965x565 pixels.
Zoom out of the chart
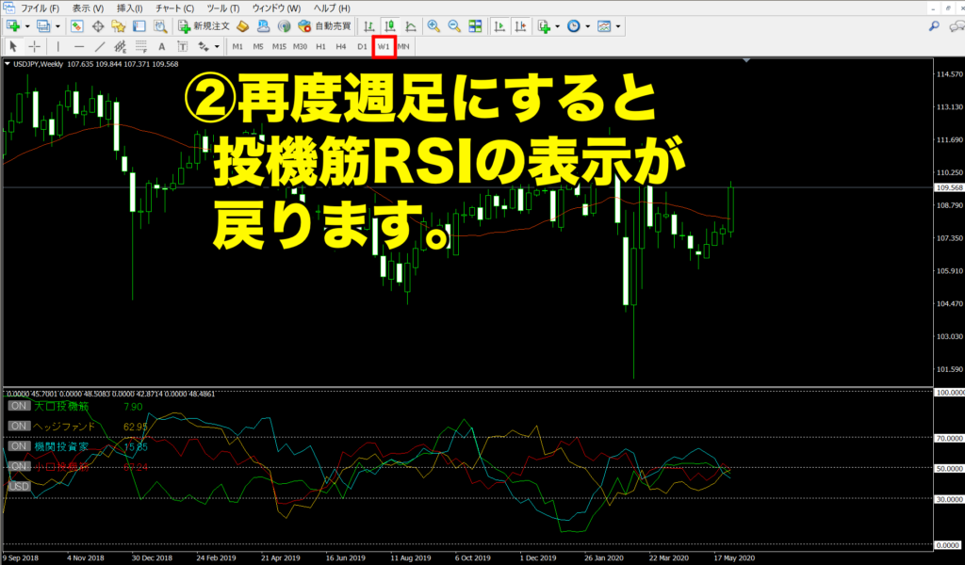pyautogui.click(x=454, y=26)
